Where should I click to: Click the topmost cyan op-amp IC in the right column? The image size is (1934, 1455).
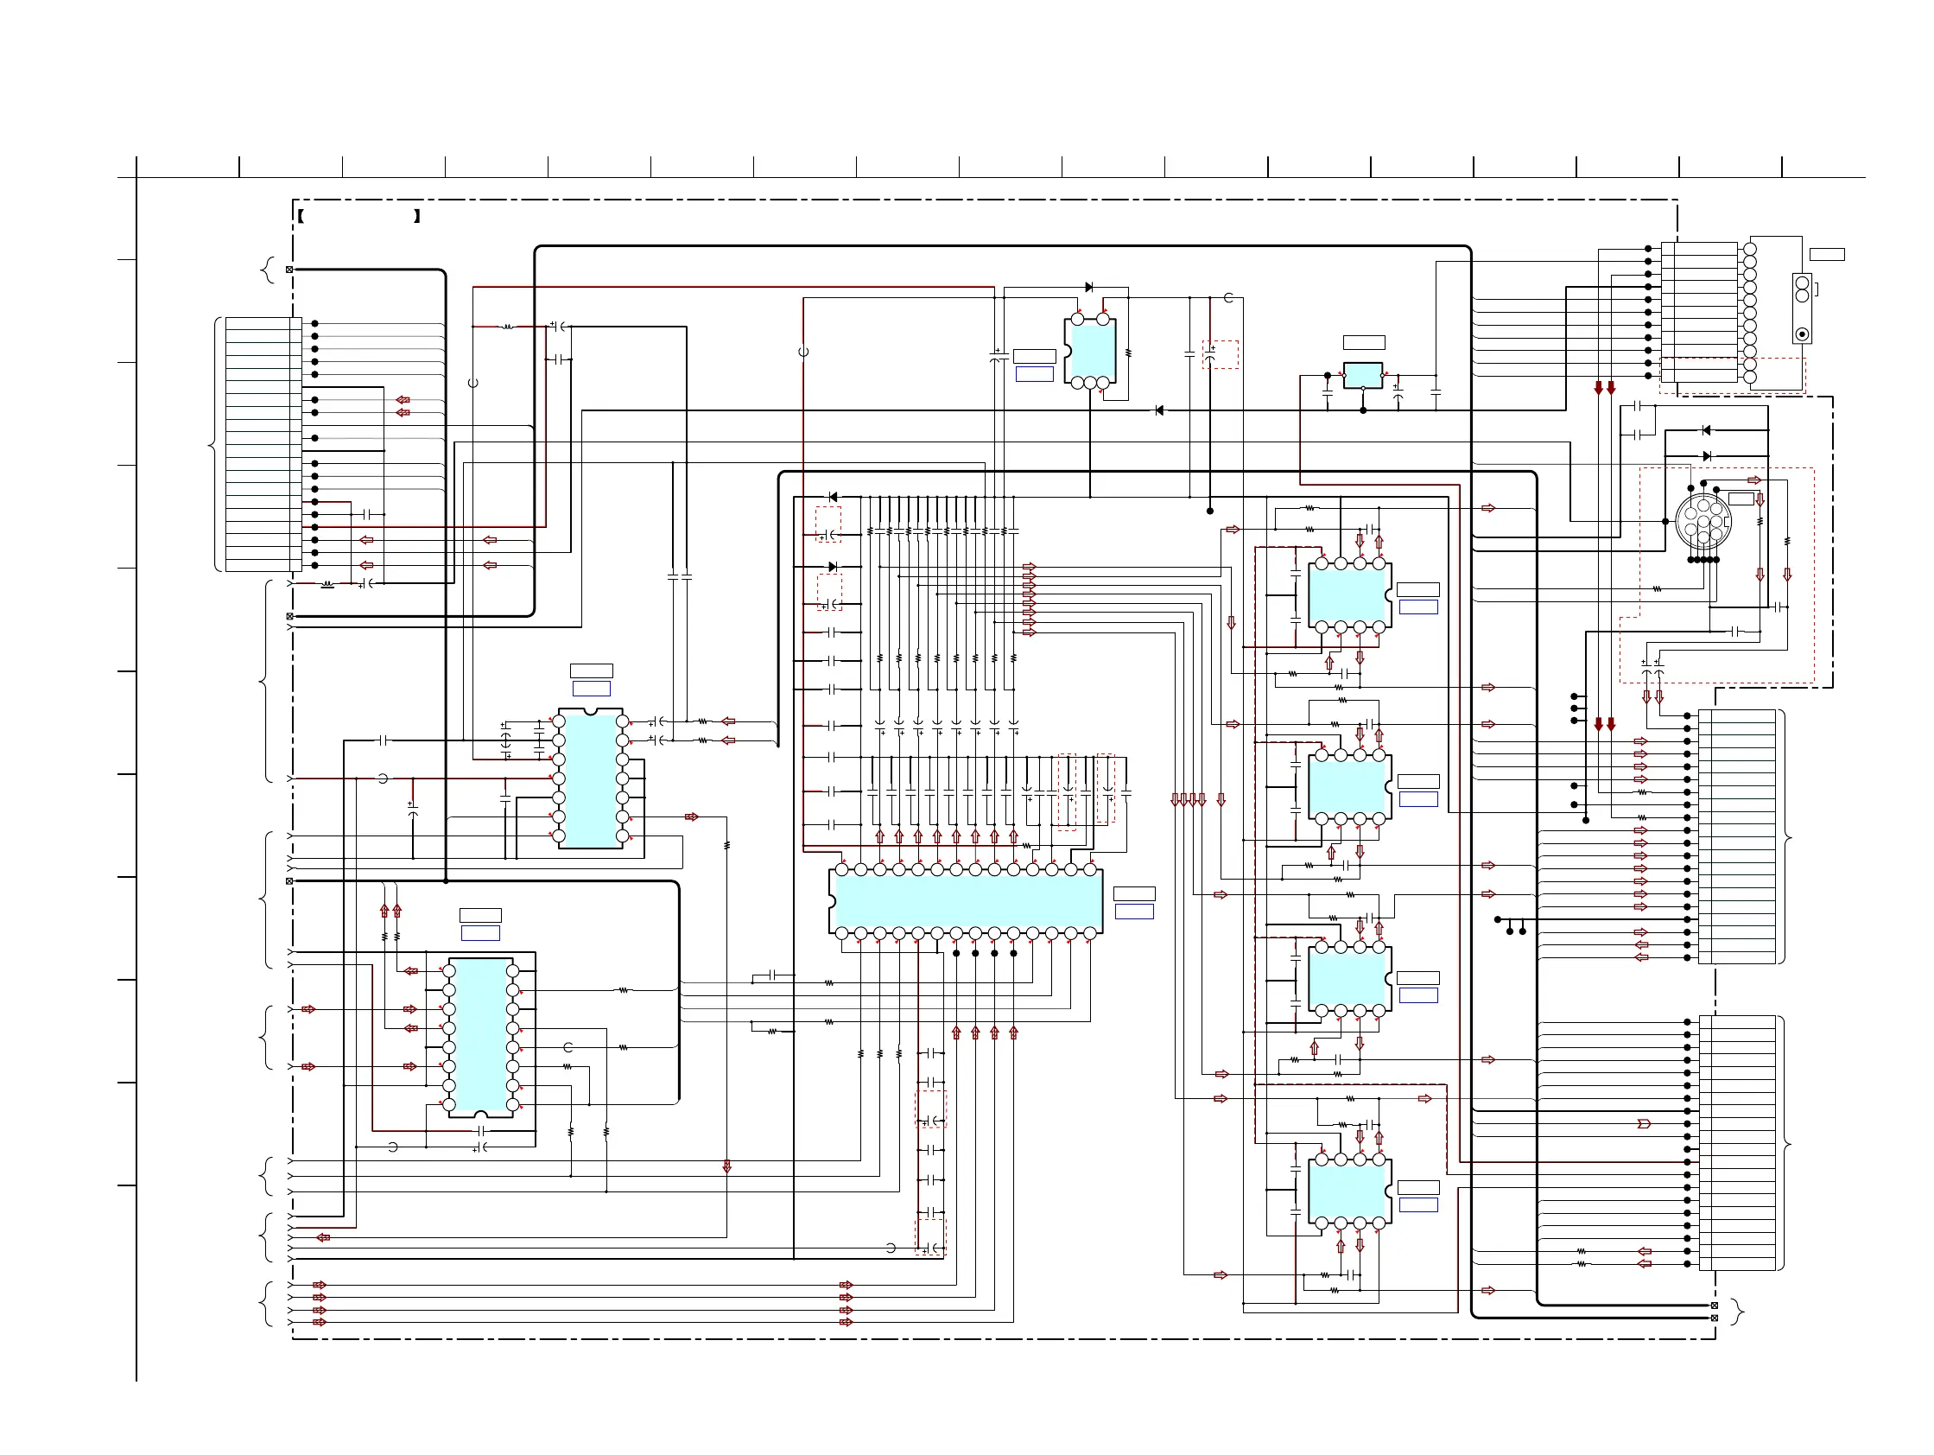pos(1350,595)
